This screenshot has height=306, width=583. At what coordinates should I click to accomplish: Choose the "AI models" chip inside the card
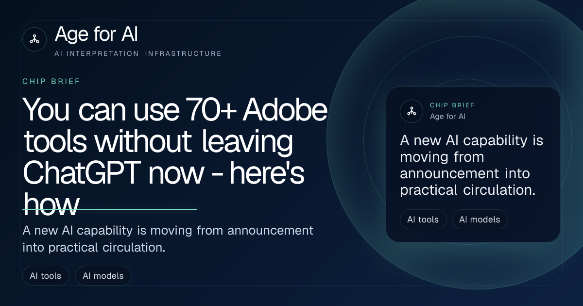[480, 220]
